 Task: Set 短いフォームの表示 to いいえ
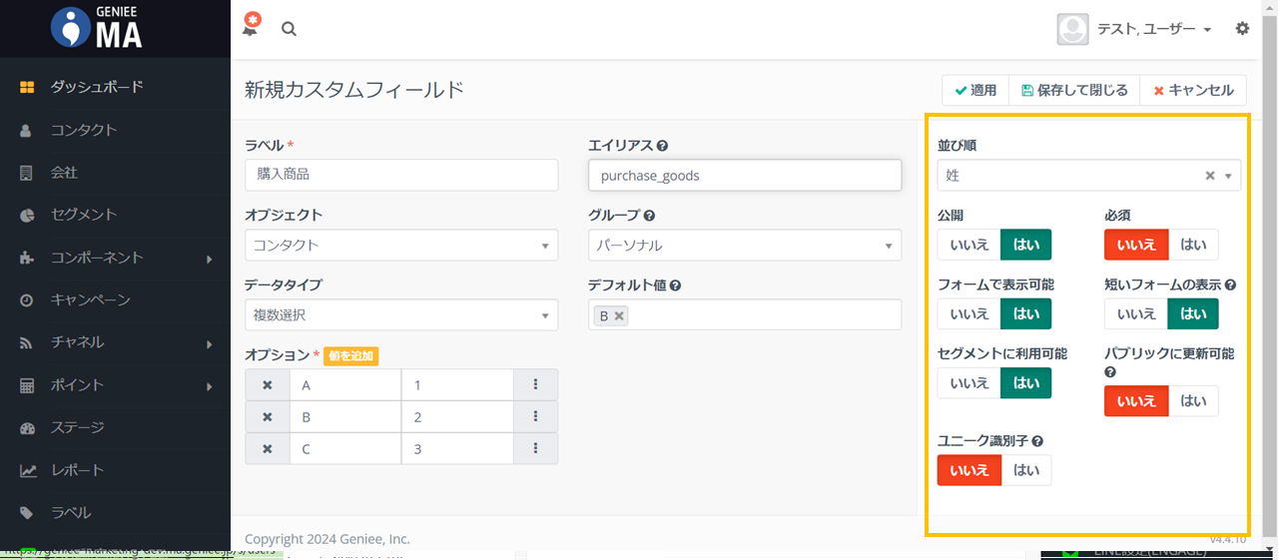coord(1136,313)
